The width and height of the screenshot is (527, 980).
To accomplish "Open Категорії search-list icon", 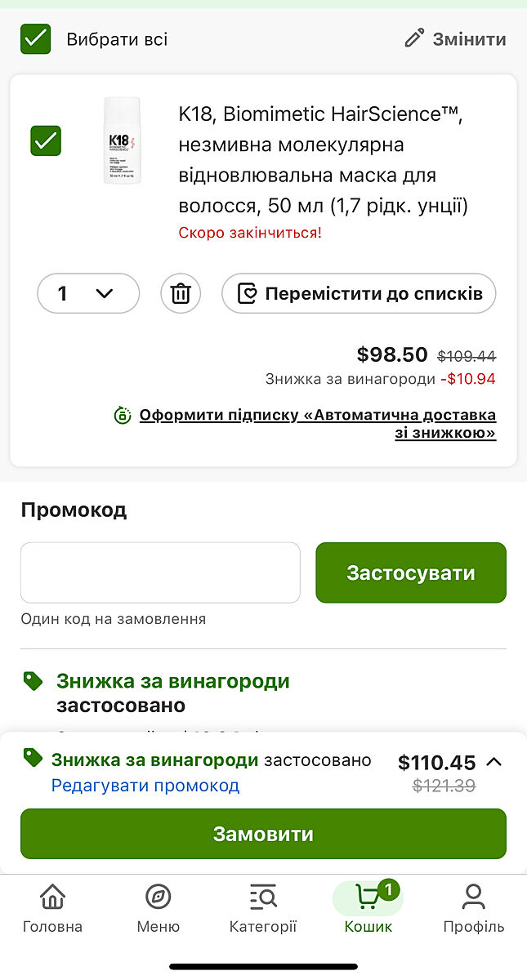I will [263, 897].
